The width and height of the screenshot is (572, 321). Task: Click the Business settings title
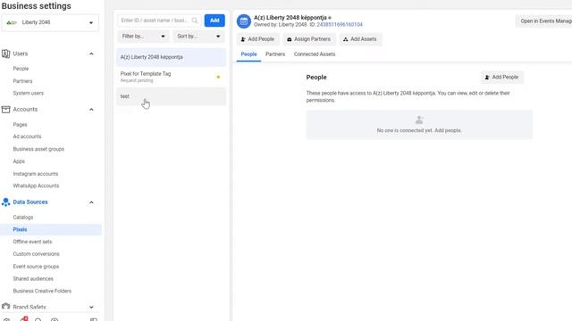(x=37, y=6)
